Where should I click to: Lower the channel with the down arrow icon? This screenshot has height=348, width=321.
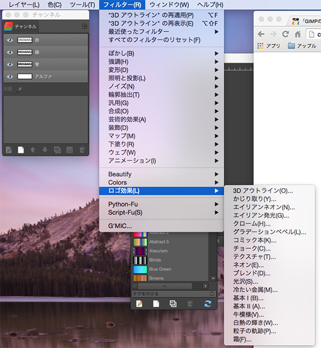[x=45, y=150]
